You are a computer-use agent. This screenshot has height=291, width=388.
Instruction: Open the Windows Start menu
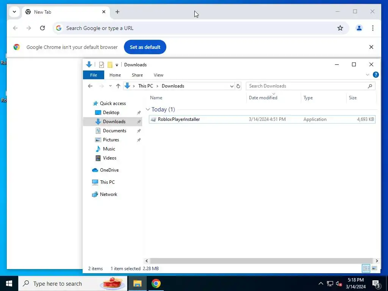click(9, 283)
